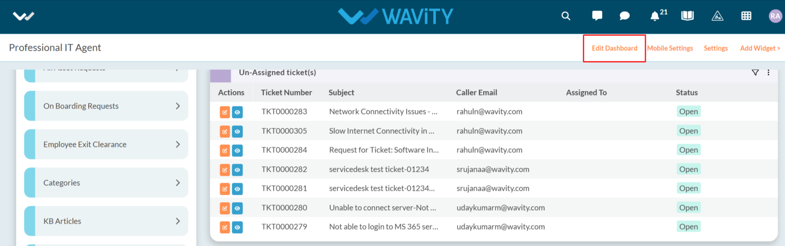Open On Boarding Requests menu item
785x246 pixels.
[x=106, y=106]
